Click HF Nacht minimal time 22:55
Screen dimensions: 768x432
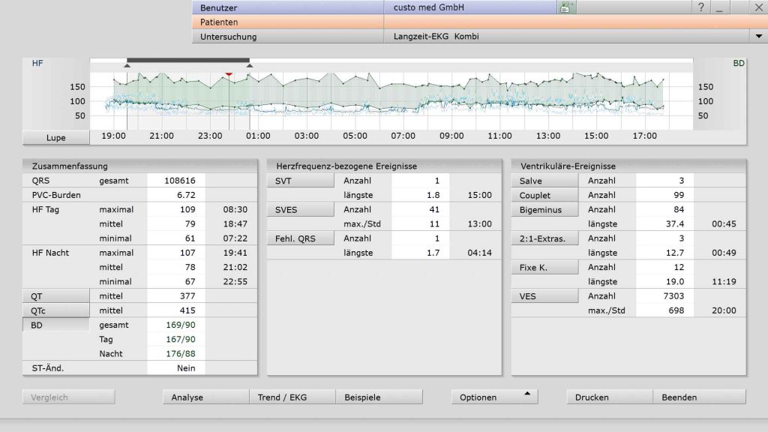click(235, 282)
